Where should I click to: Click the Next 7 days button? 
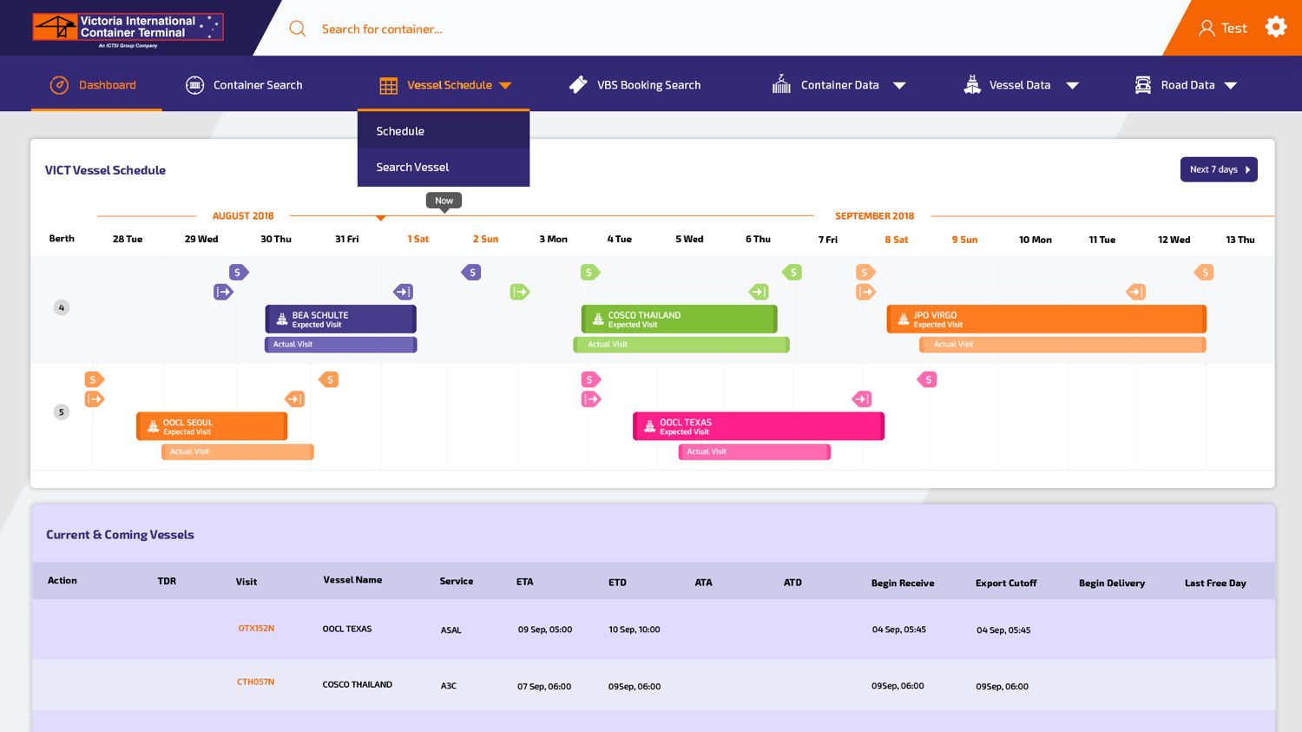point(1218,169)
